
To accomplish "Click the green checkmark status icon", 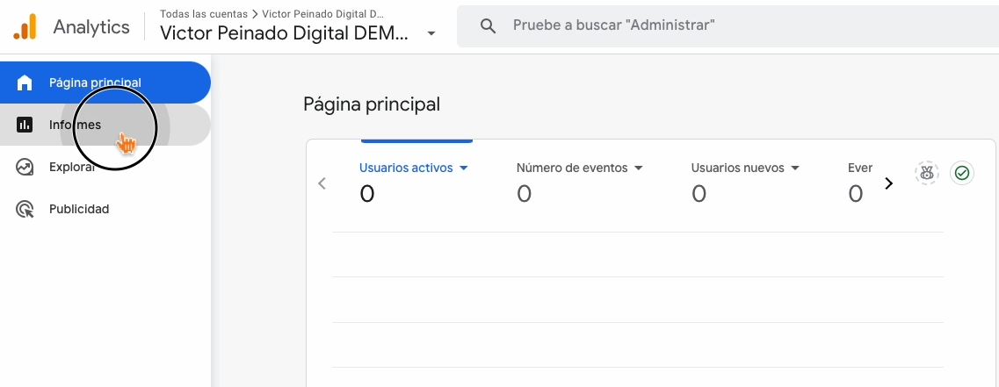I will coord(962,173).
